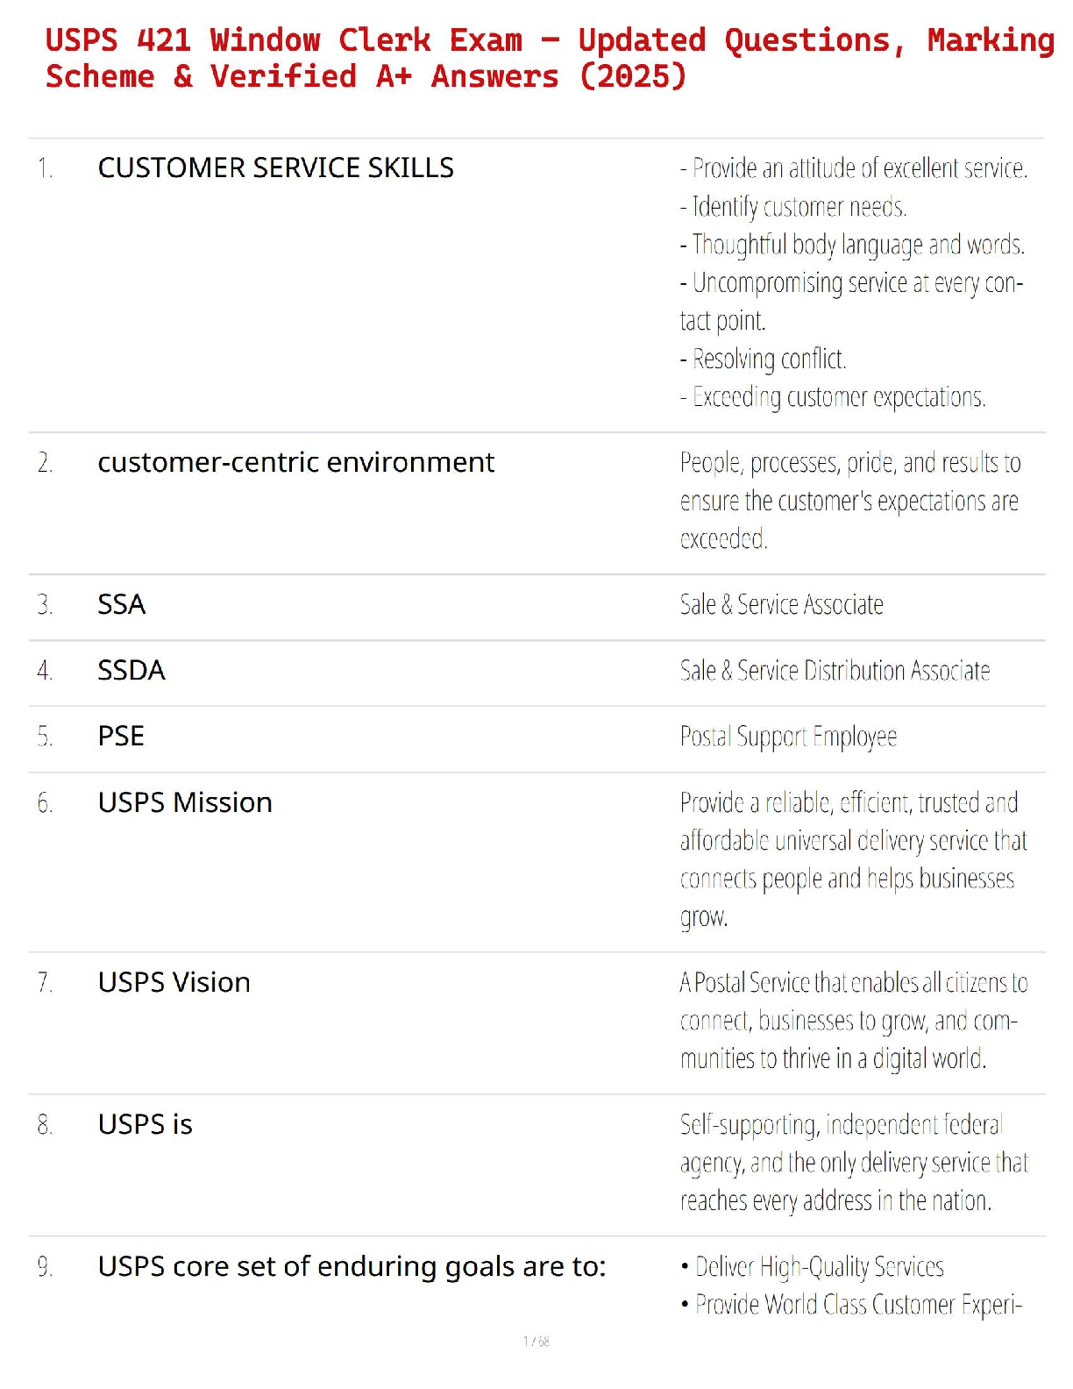Select the SSA term in row 3
The image size is (1073, 1389).
tap(121, 604)
